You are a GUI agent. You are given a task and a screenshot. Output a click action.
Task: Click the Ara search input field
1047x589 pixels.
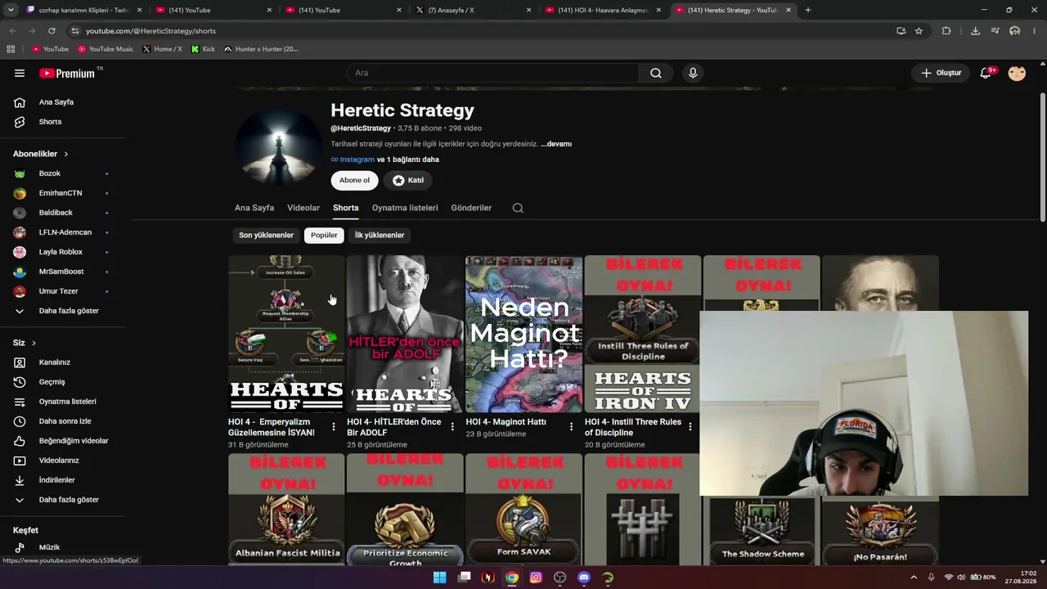click(x=492, y=73)
